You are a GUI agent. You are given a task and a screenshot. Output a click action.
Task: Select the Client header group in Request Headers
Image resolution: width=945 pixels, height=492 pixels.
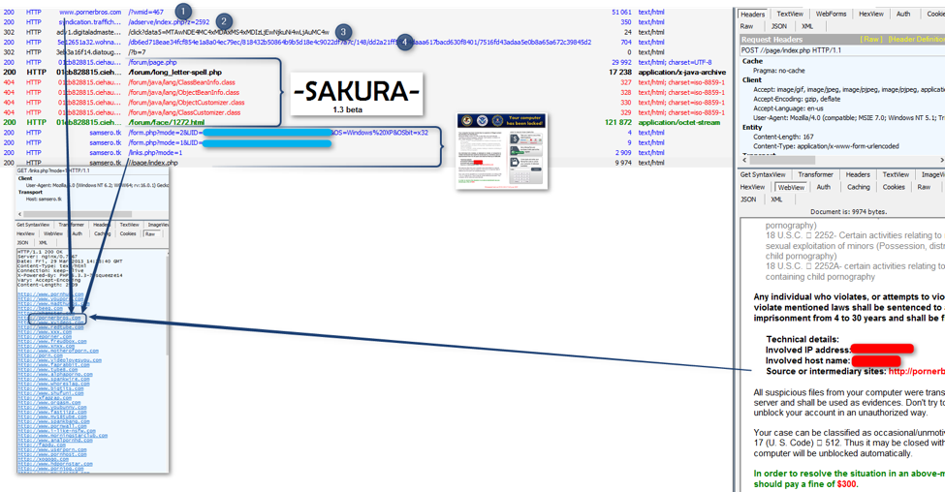(751, 79)
